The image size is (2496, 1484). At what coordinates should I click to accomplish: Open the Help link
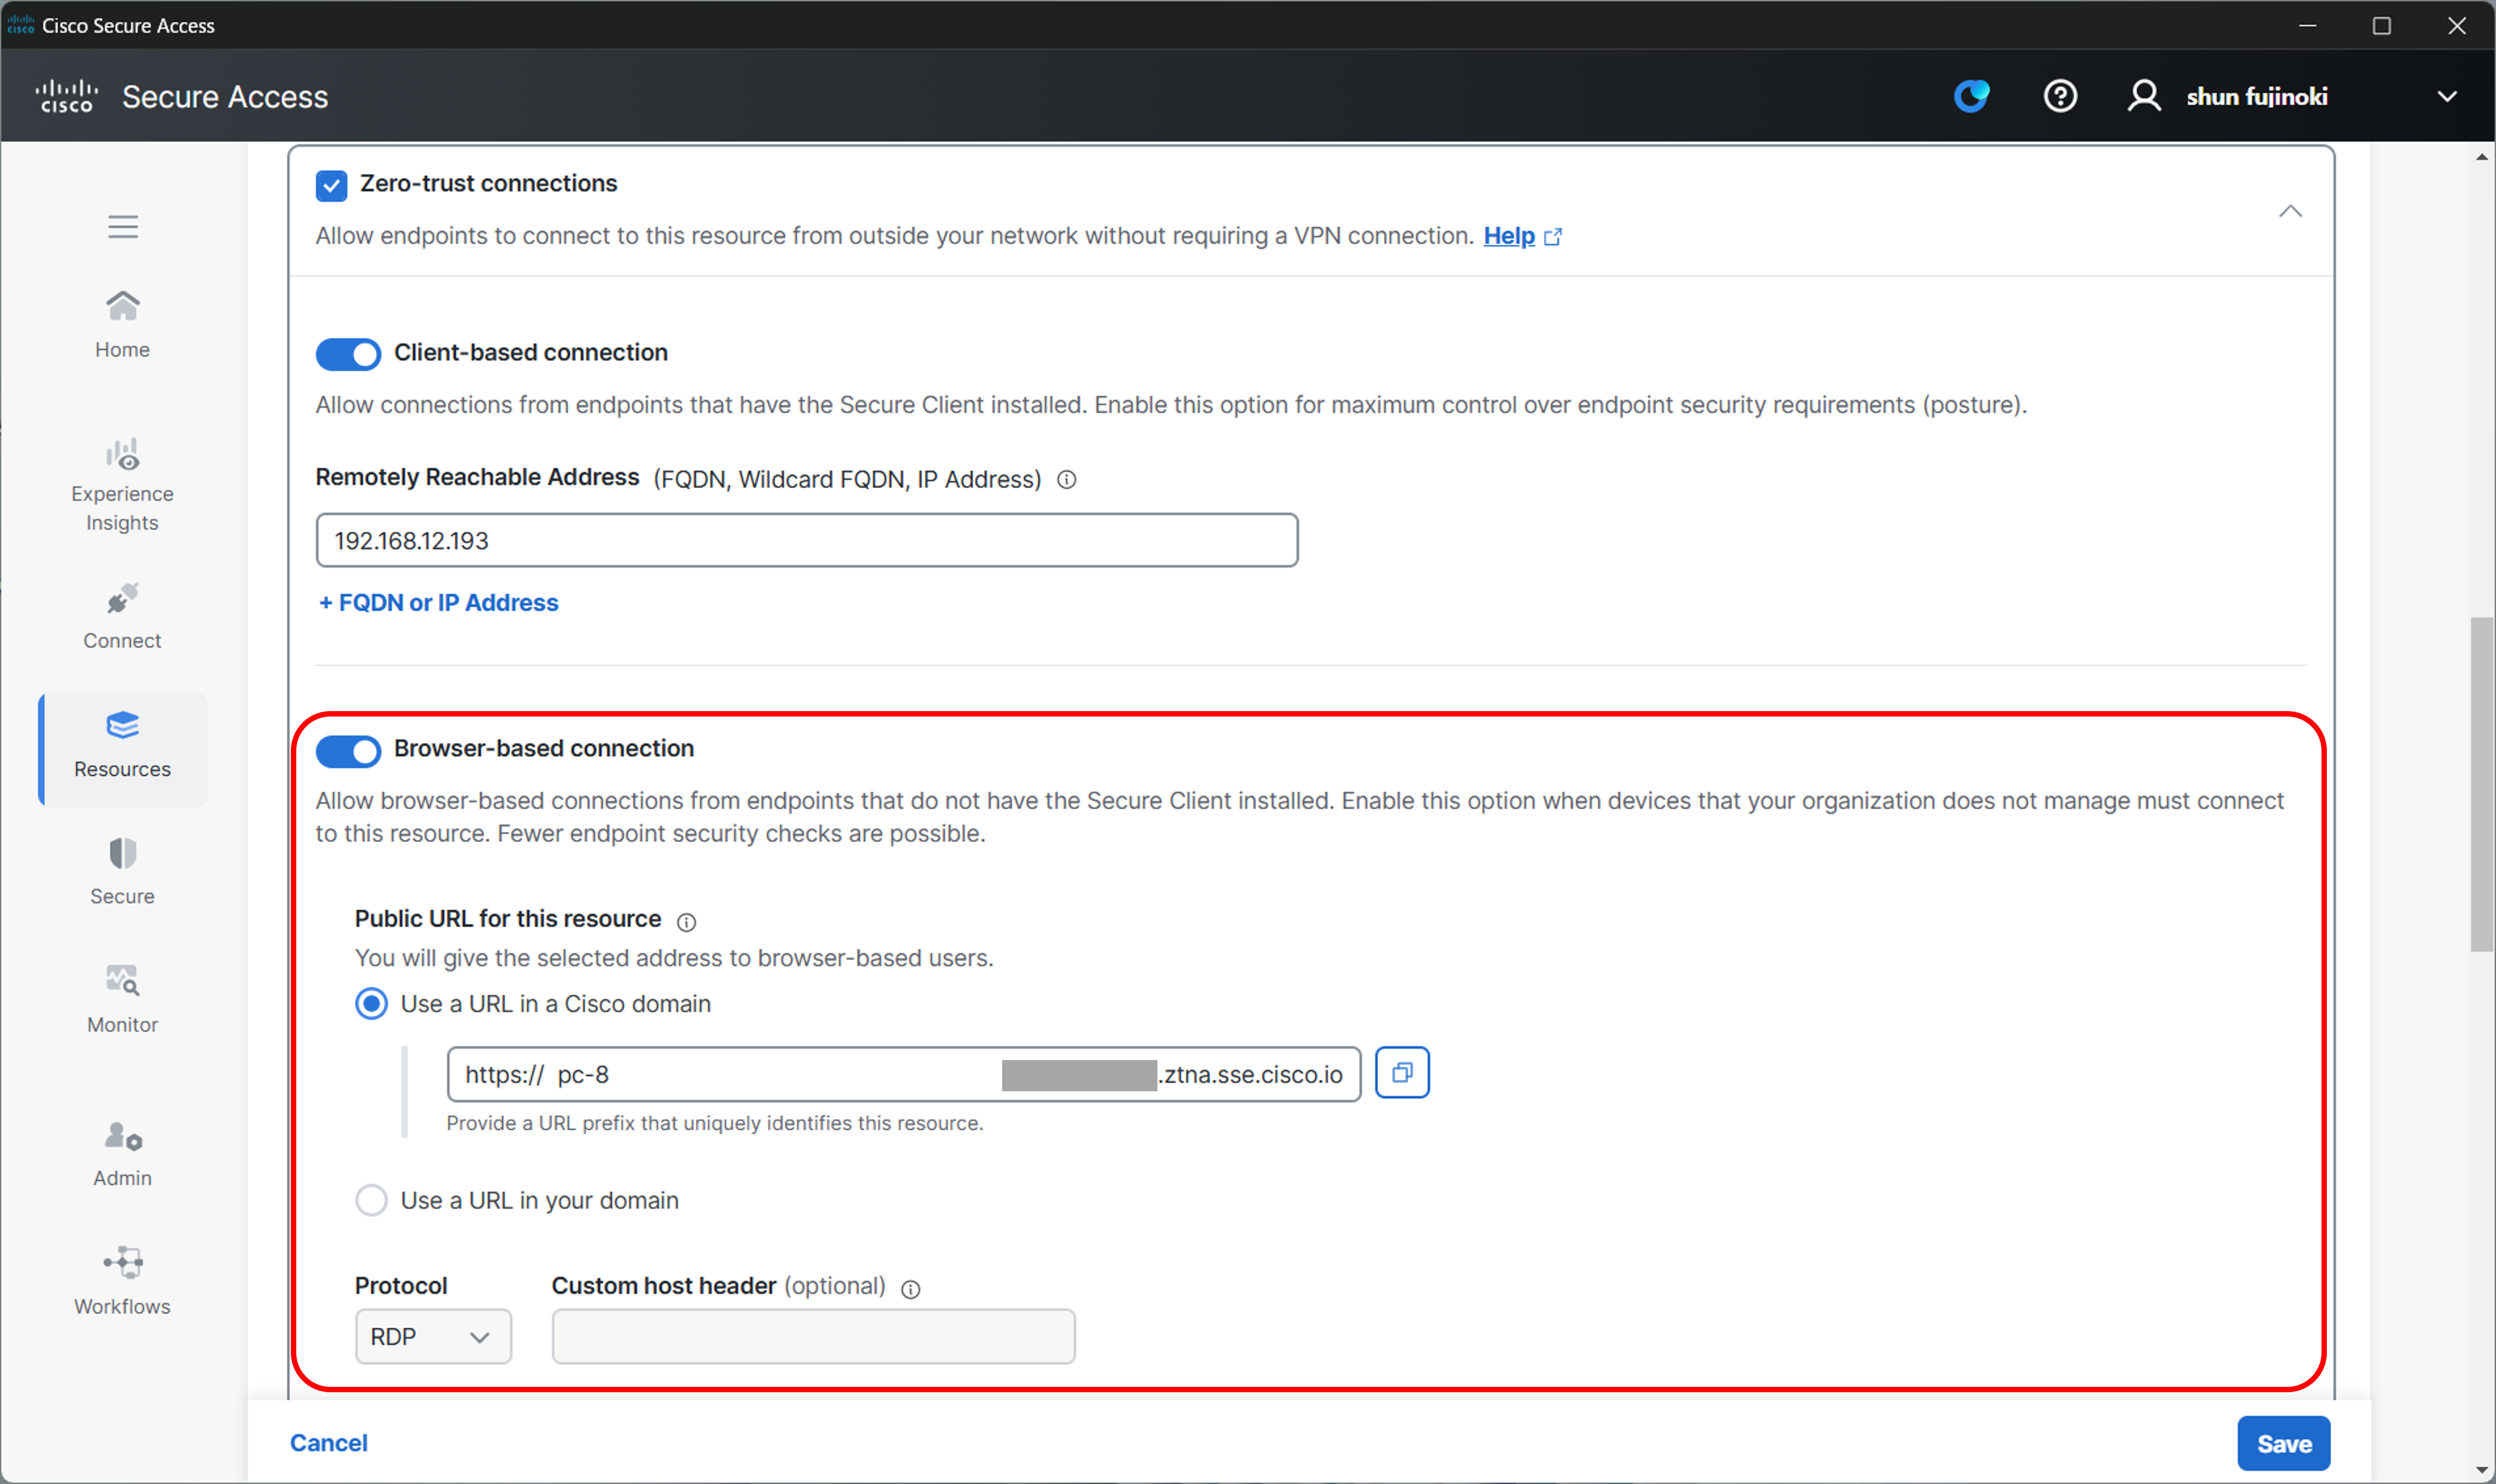[1508, 236]
